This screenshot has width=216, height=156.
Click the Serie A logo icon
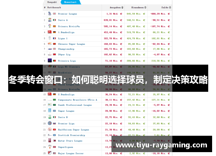(x=50, y=20)
